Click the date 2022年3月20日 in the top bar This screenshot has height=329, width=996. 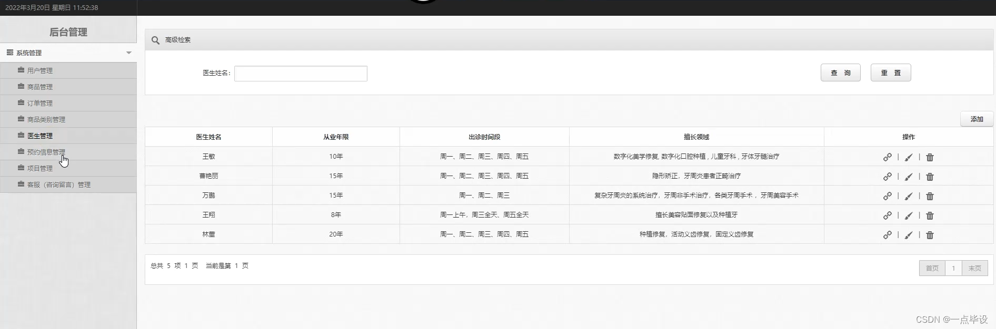[27, 8]
